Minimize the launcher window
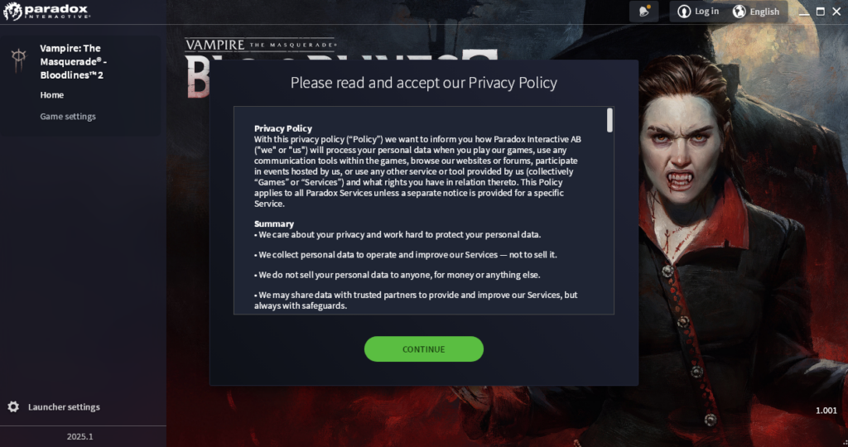The image size is (848, 447). pyautogui.click(x=804, y=12)
